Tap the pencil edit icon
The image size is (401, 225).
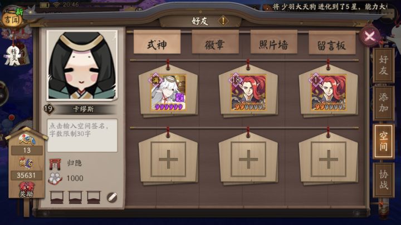coord(112,197)
